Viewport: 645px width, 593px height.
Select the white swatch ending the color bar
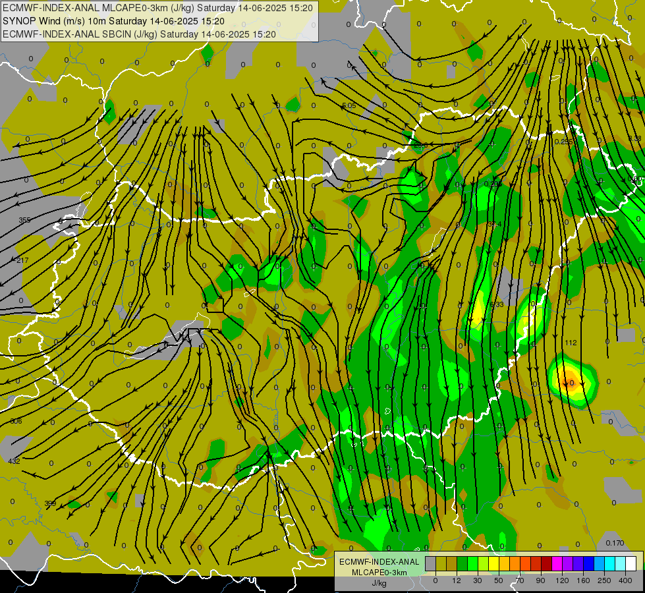(631, 563)
